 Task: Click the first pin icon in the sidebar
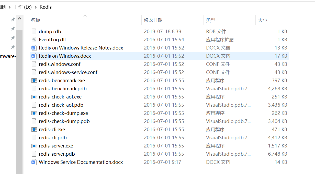[x=13, y=19]
